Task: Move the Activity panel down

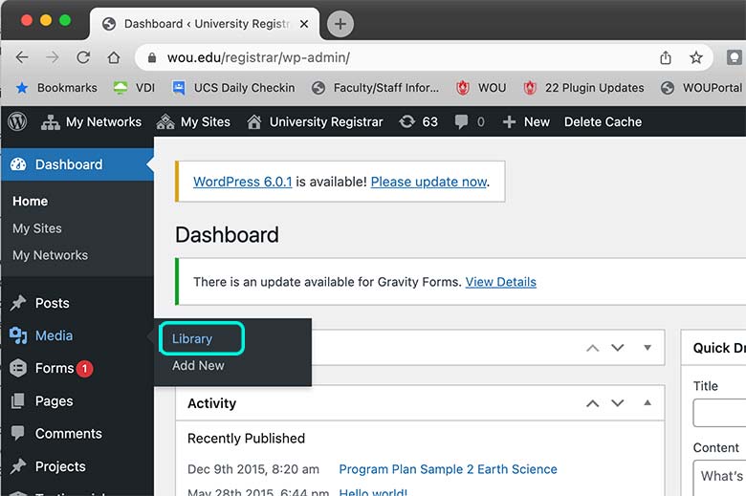Action: [618, 403]
